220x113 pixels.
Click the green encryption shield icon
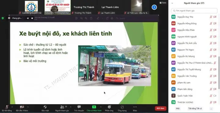tap(3, 18)
